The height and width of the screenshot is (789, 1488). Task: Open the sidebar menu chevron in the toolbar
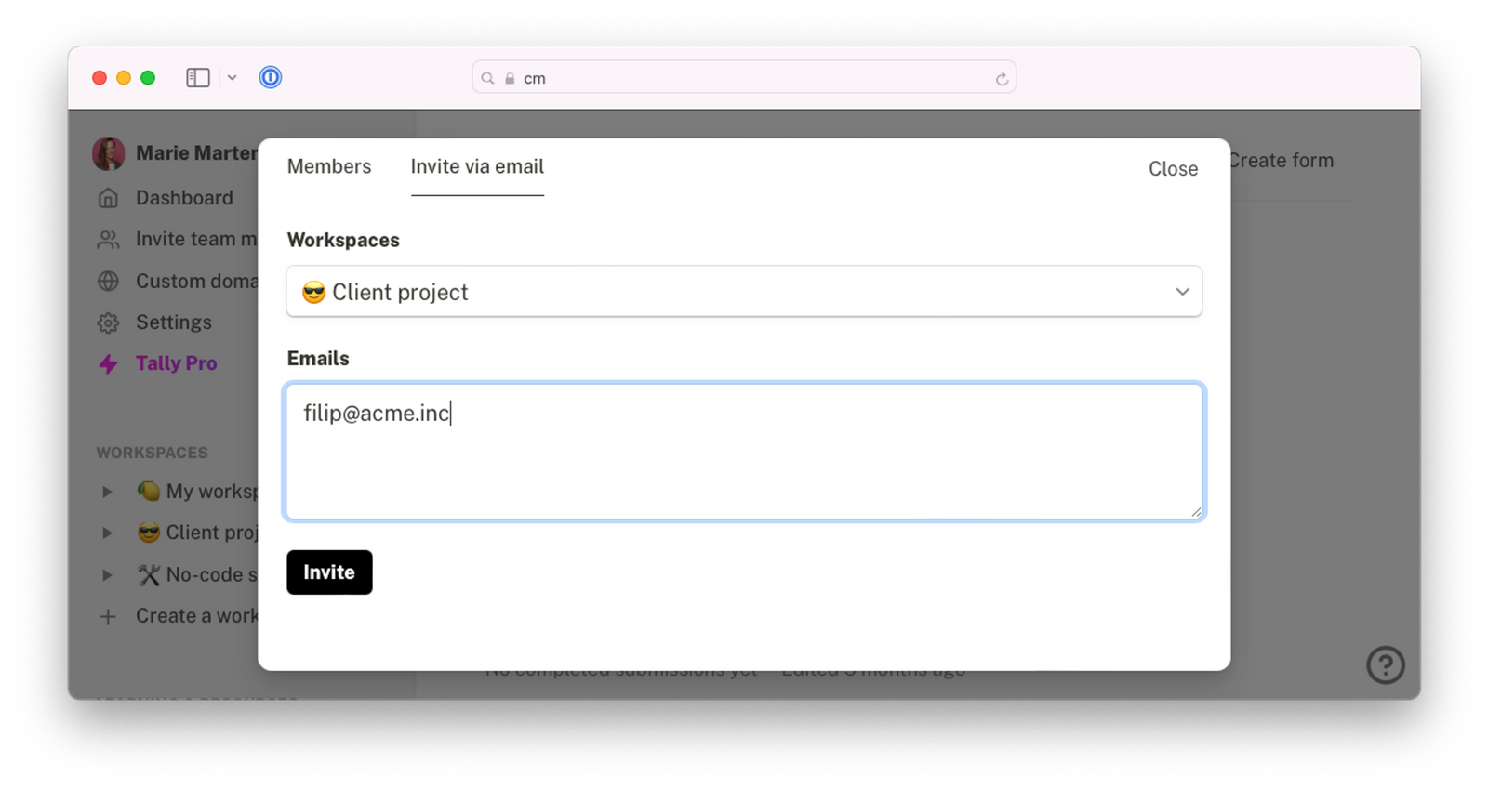(232, 78)
